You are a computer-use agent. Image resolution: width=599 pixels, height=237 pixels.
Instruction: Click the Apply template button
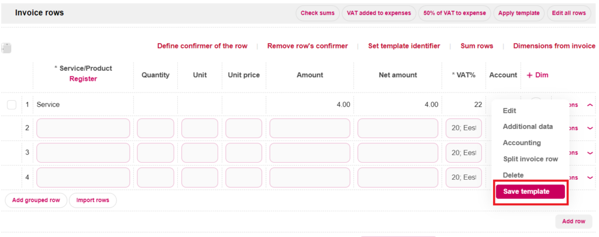point(519,13)
